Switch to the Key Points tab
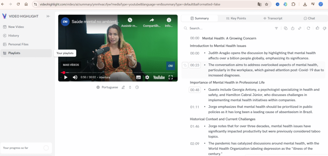328x156 pixels. coord(236,18)
